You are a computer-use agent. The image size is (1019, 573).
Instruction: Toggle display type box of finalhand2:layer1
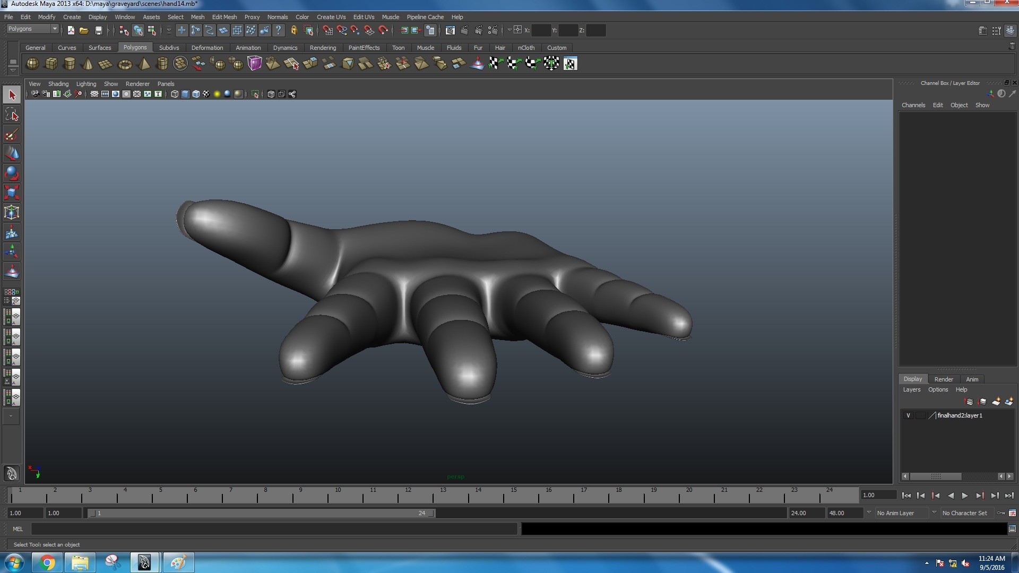click(921, 415)
